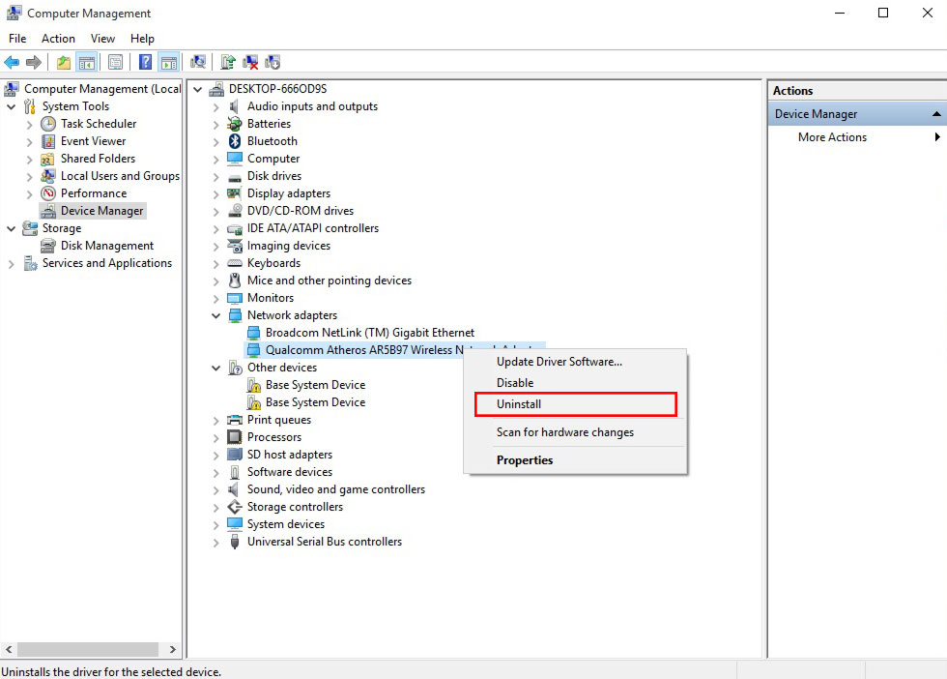The image size is (947, 679).
Task: Click the Mice and pointing devices icon
Action: [235, 280]
